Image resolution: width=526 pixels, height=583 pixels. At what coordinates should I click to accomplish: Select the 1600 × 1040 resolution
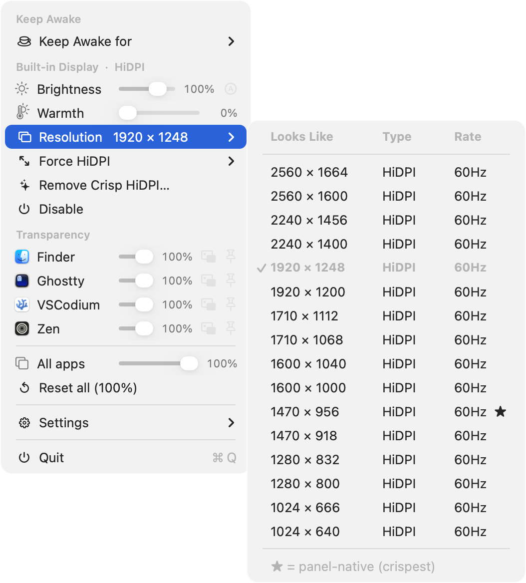click(x=386, y=364)
